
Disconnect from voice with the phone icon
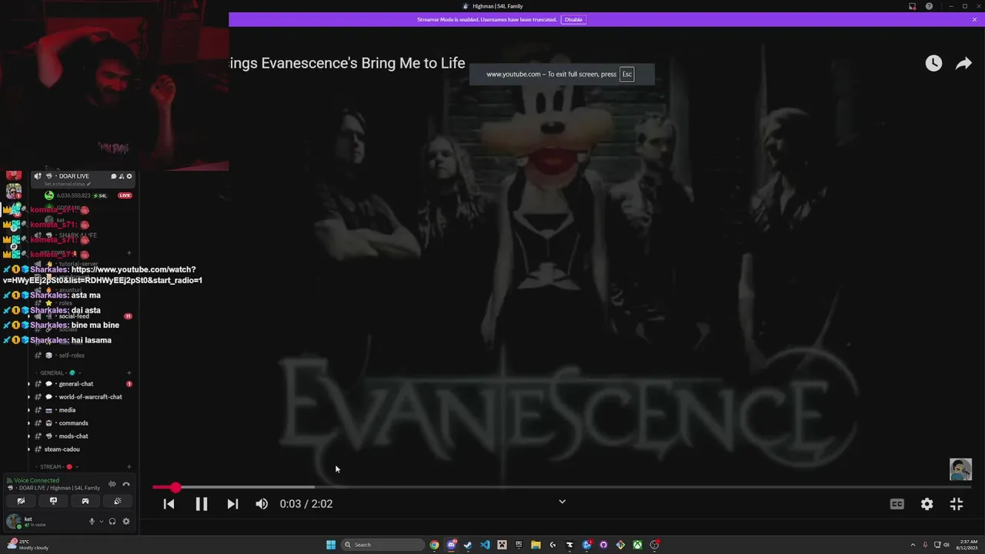coord(126,484)
